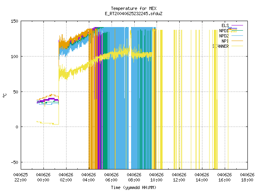This screenshot has height=191, width=255.
Task: Click the x-axis label '040626 08:00'
Action: [x=134, y=177]
